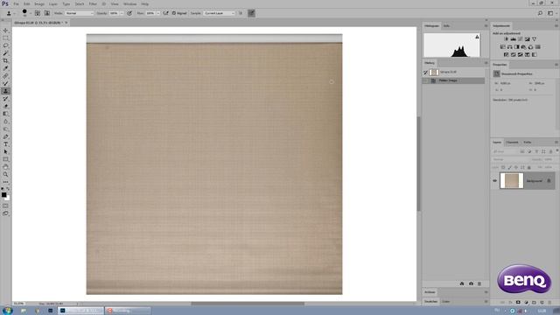
Task: Open the File menu
Action: point(17,3)
